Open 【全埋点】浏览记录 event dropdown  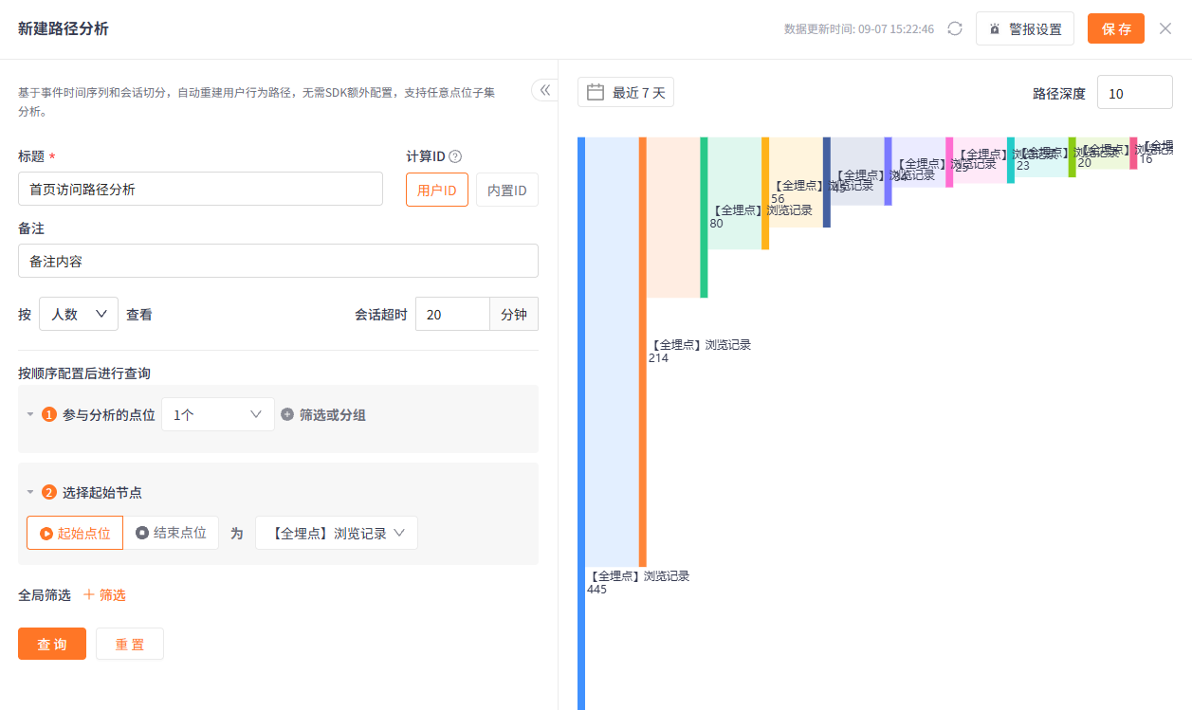point(337,533)
